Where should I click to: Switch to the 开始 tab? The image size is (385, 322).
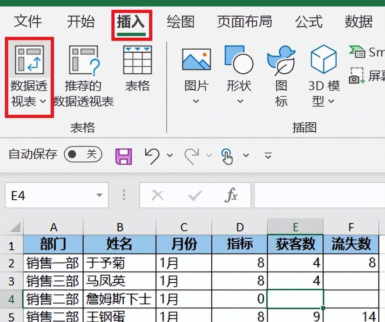click(81, 21)
